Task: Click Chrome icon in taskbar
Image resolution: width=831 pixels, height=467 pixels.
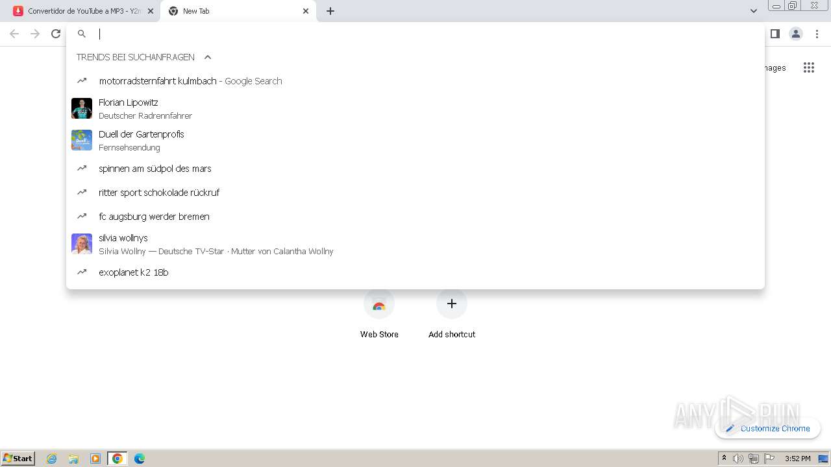Action: (117, 459)
